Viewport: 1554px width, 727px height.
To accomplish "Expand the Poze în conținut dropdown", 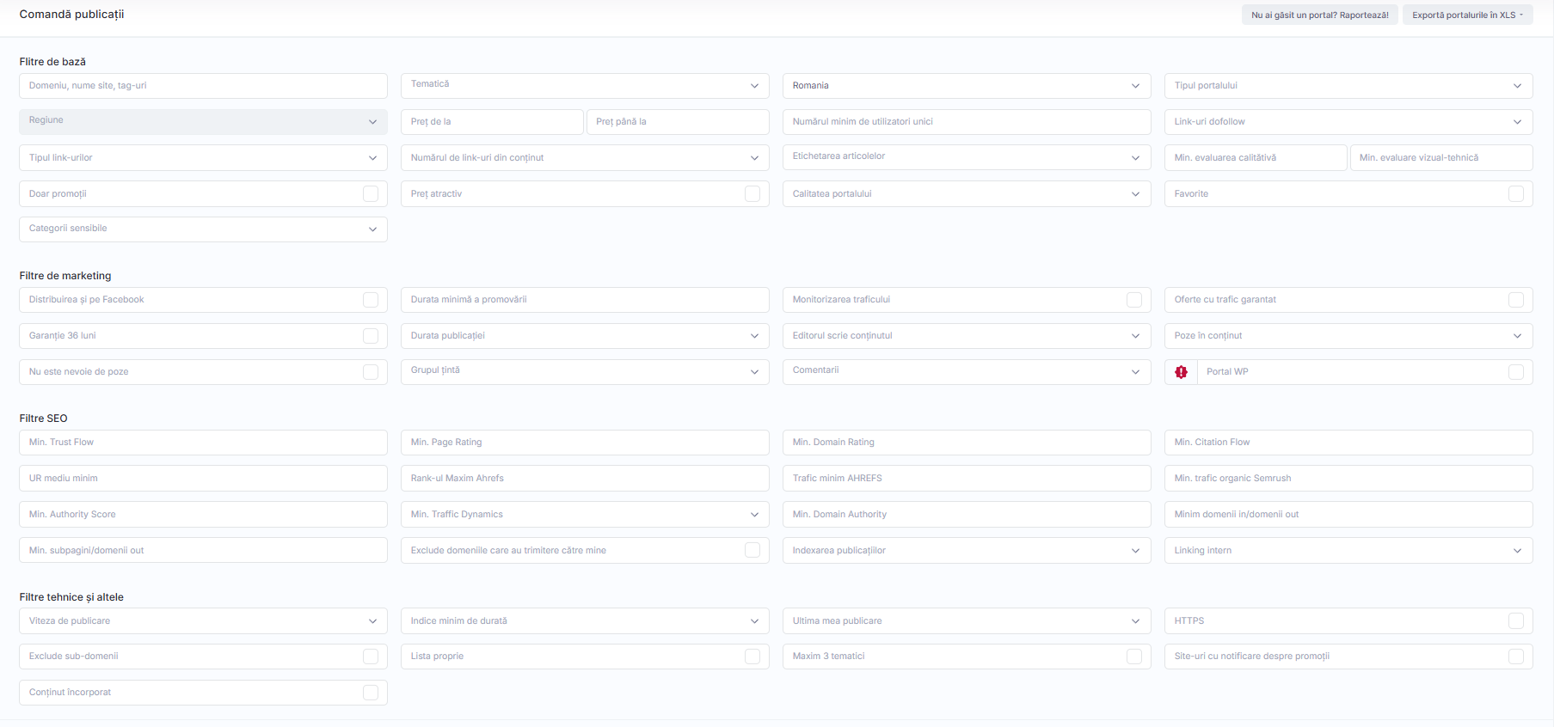I will point(1348,336).
